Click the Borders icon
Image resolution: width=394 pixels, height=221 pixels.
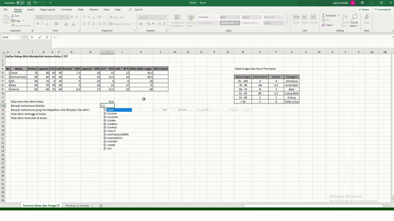tap(56, 24)
